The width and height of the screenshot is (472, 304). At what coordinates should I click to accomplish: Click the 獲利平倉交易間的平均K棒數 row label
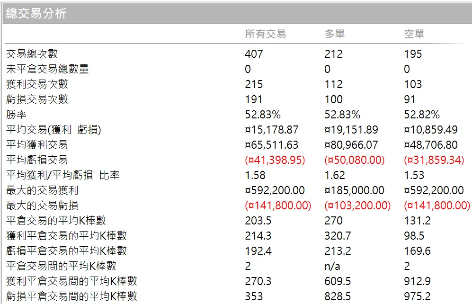click(x=71, y=281)
